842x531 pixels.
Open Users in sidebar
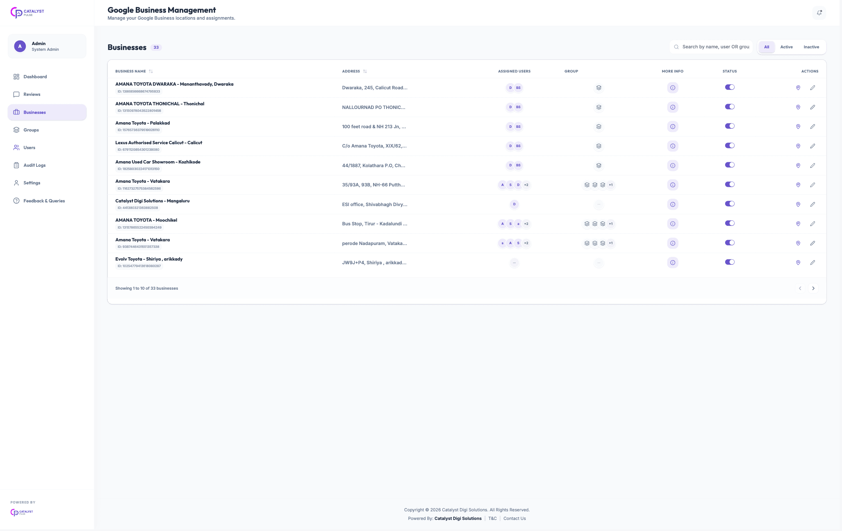click(47, 147)
